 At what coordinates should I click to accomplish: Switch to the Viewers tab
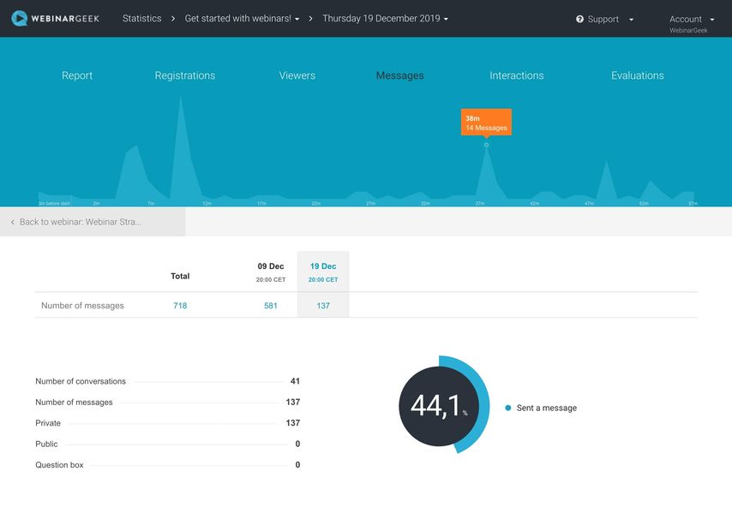click(x=297, y=75)
